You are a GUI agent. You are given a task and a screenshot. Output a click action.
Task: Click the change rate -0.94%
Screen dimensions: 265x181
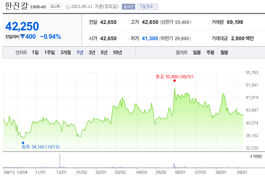pos(50,36)
